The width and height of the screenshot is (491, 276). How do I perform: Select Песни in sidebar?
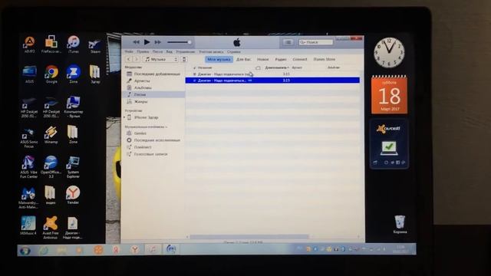153,94
